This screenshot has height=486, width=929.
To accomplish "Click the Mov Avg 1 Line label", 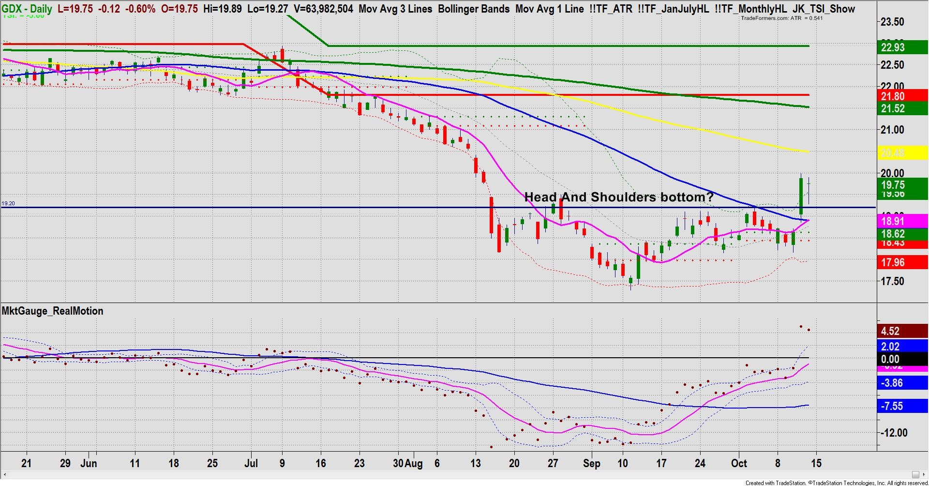I will [x=549, y=9].
